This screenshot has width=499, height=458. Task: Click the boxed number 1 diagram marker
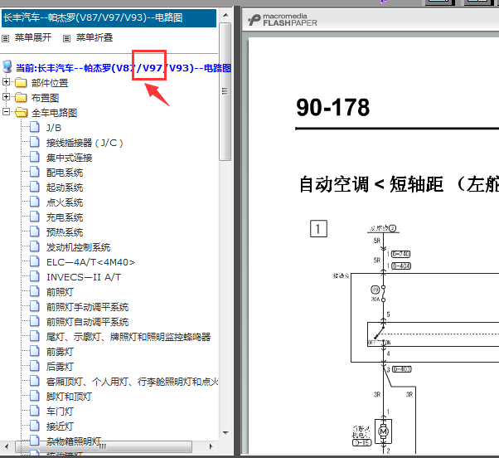click(x=318, y=229)
